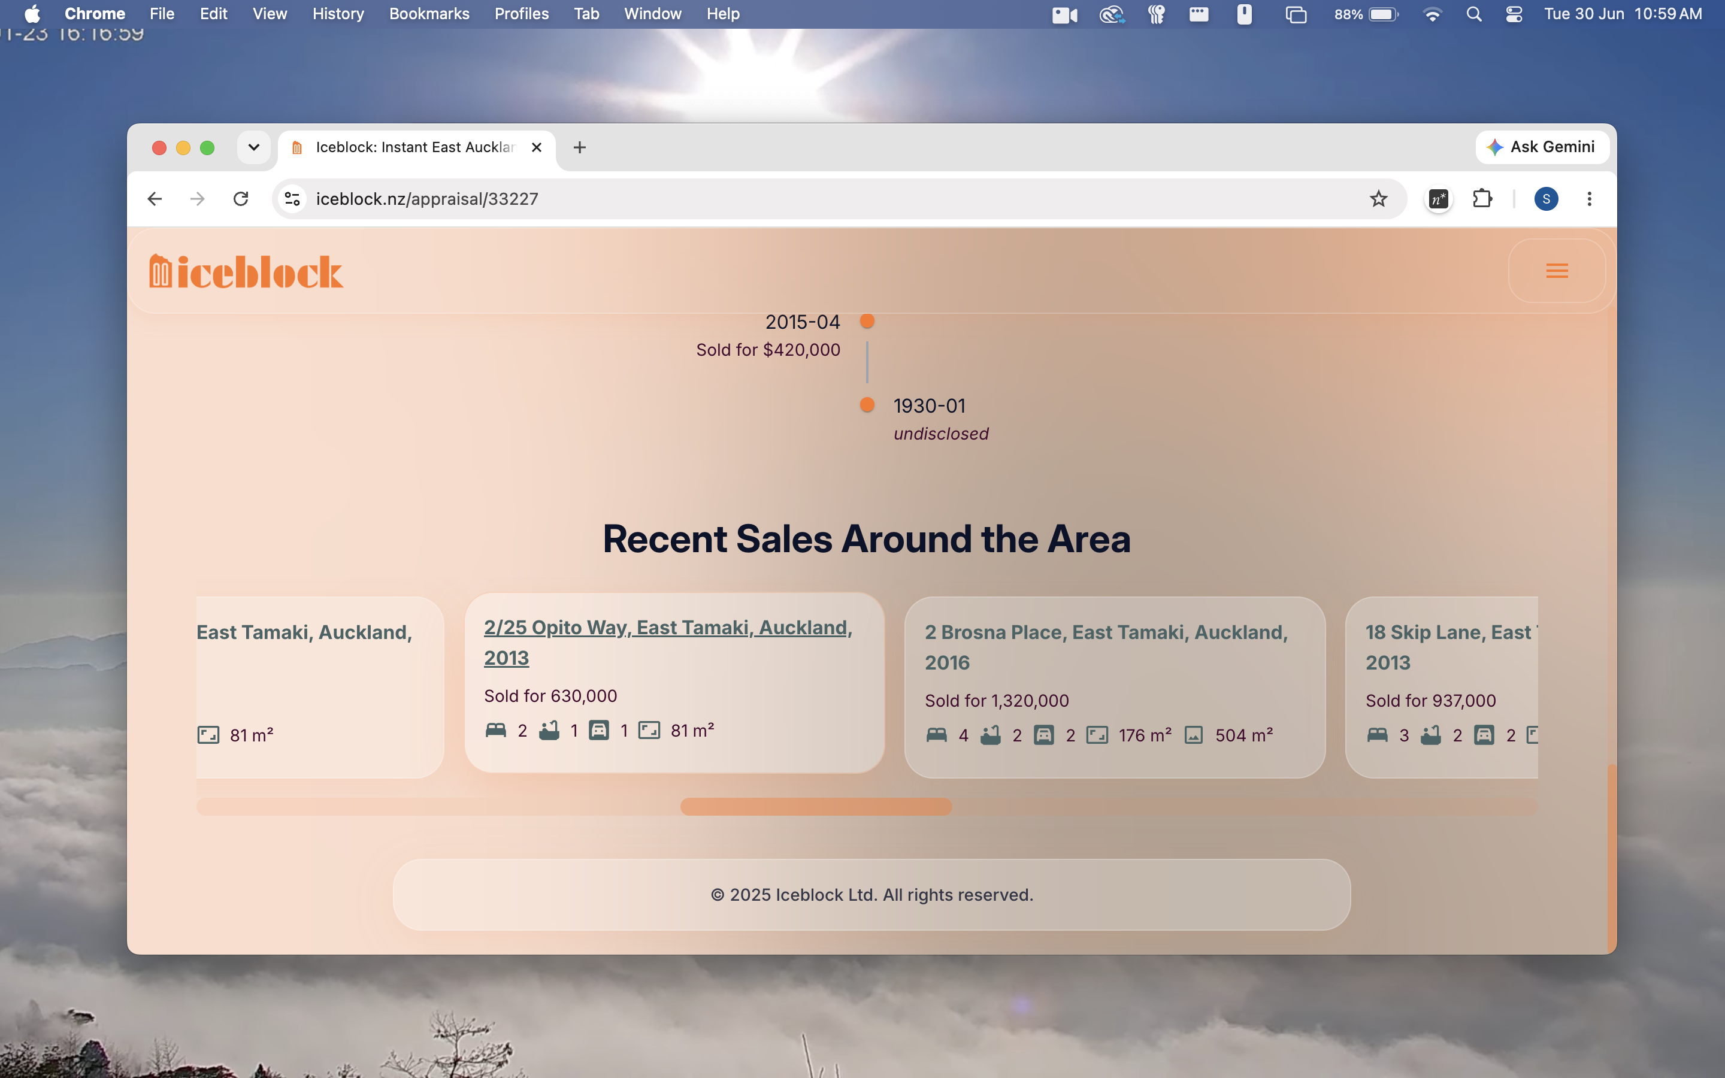The width and height of the screenshot is (1725, 1078).
Task: Open a new browser tab
Action: pos(580,147)
